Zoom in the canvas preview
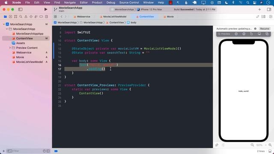Screen dimensions: 274x154 270,145
